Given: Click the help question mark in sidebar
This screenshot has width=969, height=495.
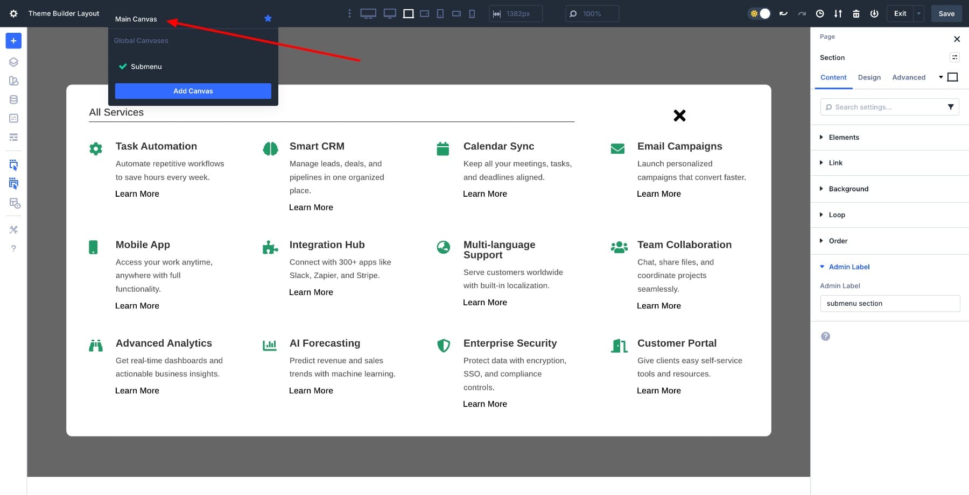Looking at the screenshot, I should click(x=13, y=248).
